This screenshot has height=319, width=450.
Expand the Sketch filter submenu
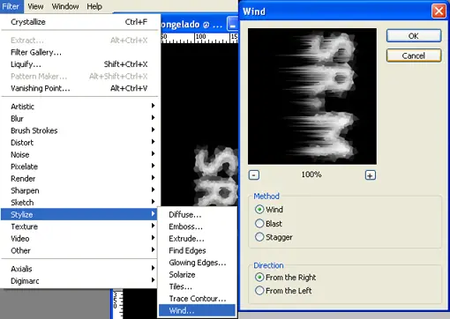coord(79,203)
